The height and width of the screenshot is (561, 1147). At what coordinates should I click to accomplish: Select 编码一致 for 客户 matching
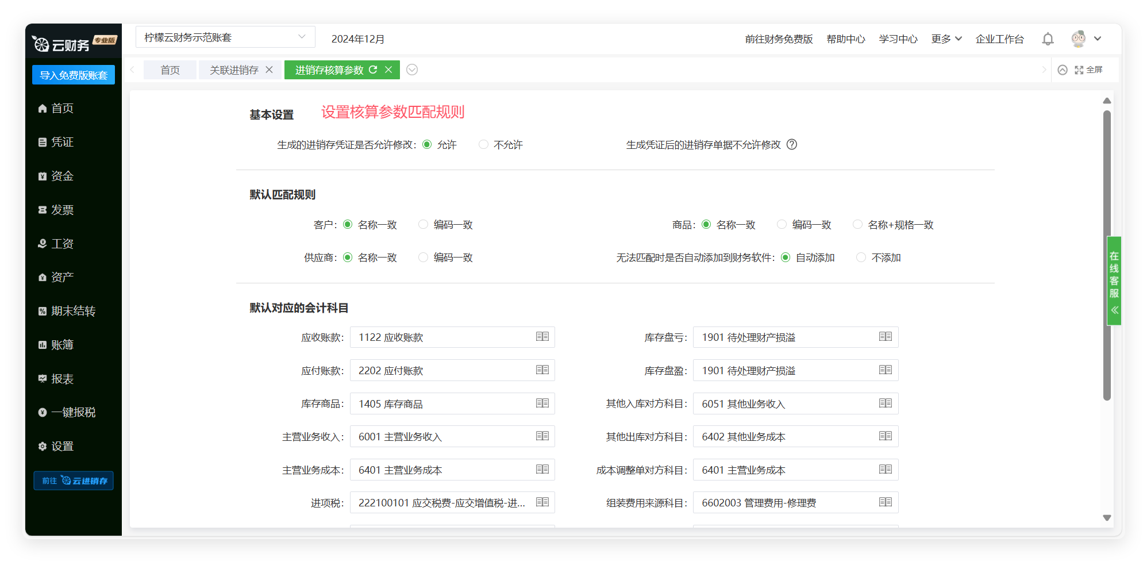[424, 225]
